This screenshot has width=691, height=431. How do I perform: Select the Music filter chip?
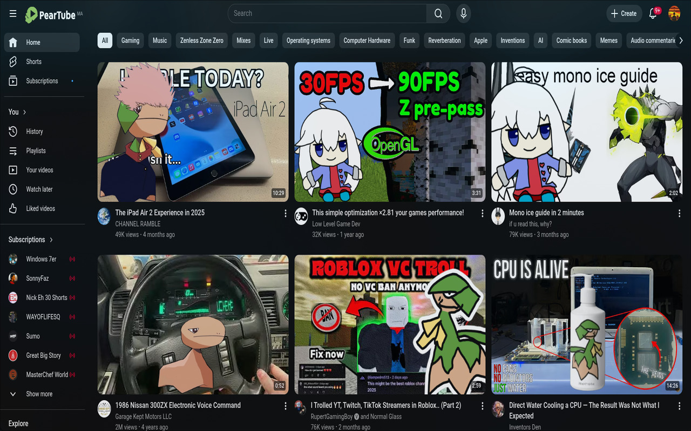coord(160,40)
